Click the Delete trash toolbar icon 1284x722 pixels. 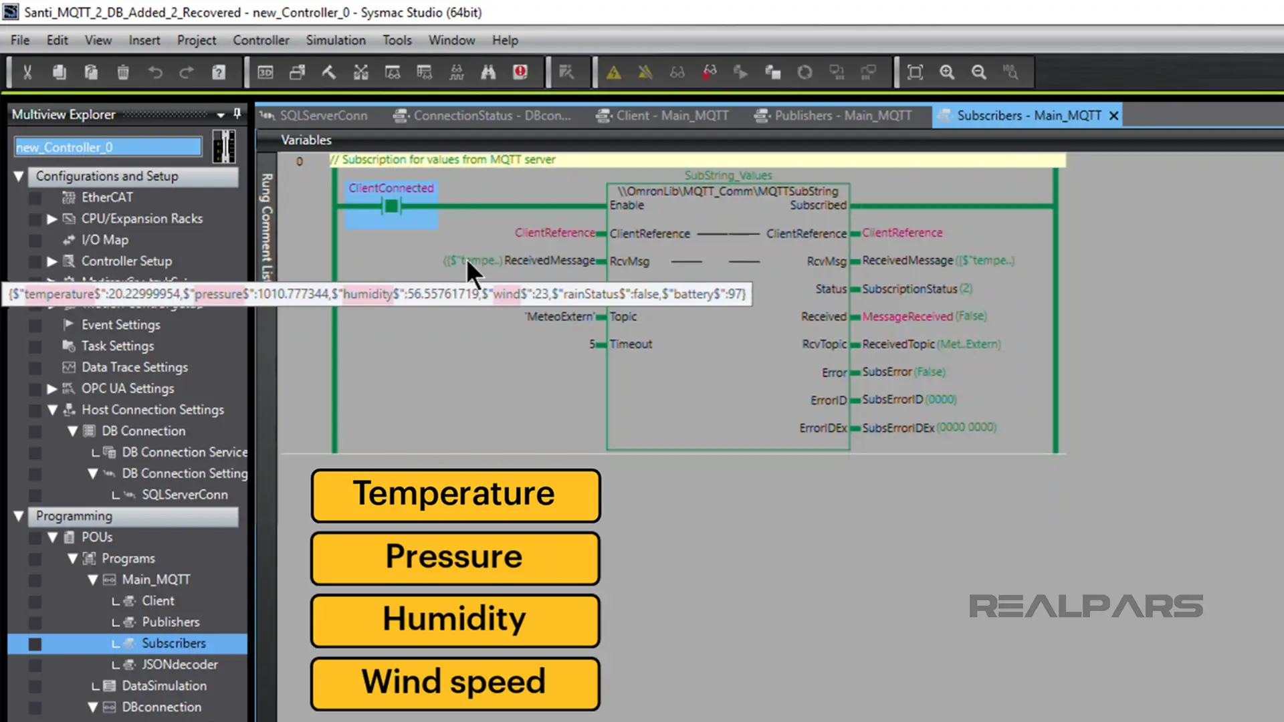point(123,72)
